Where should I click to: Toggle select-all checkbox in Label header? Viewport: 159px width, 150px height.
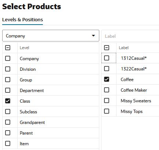(x=107, y=48)
